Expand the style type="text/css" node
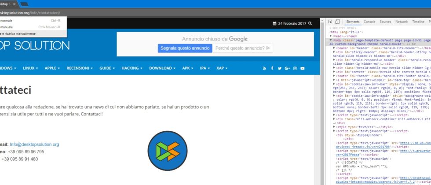This screenshot has width=431, height=185. (334, 127)
